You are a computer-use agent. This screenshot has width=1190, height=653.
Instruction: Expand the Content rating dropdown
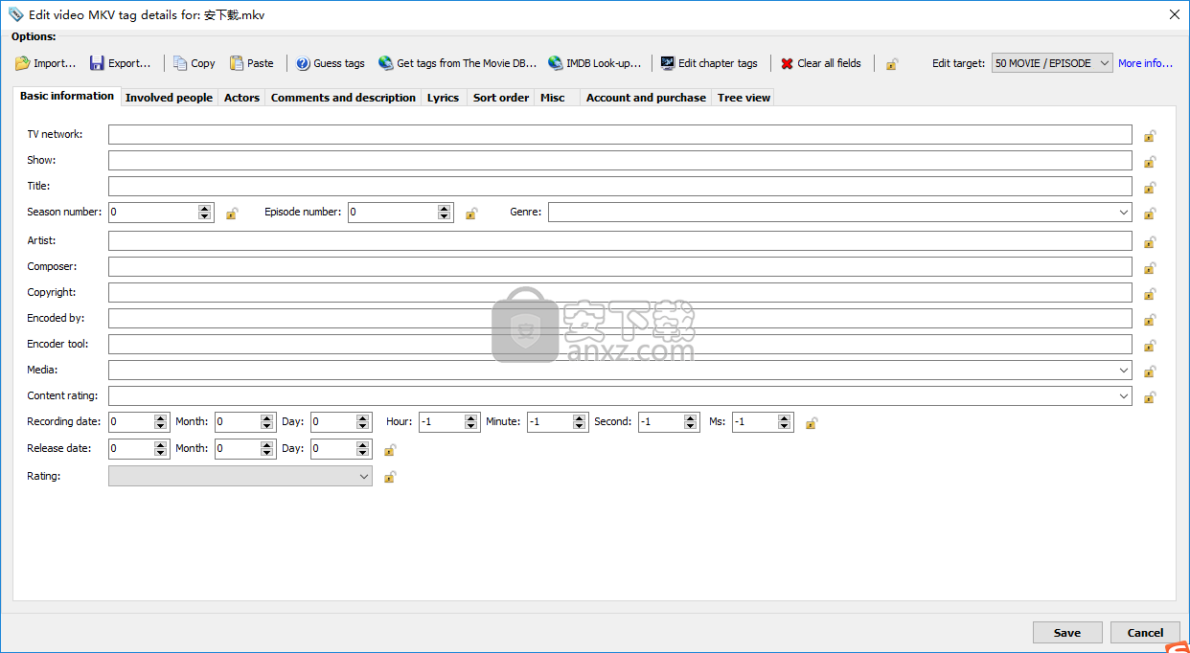point(1124,395)
